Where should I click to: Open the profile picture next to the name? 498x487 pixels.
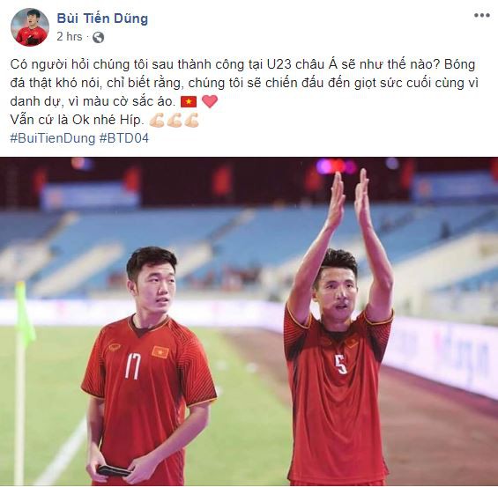tap(30, 27)
